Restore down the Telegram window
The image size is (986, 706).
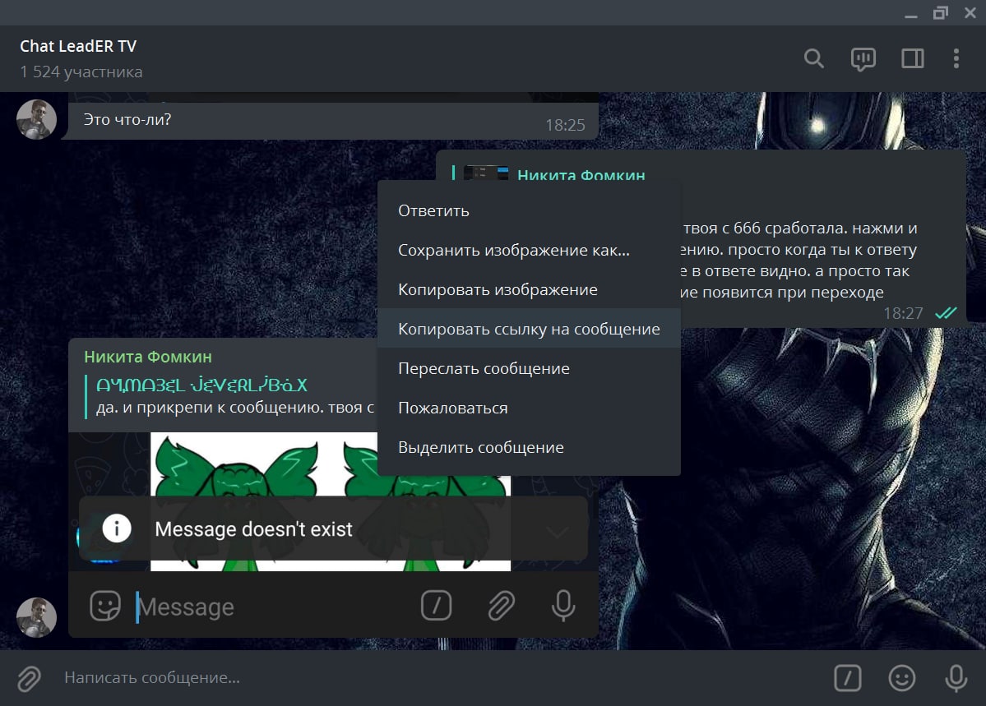click(x=941, y=12)
